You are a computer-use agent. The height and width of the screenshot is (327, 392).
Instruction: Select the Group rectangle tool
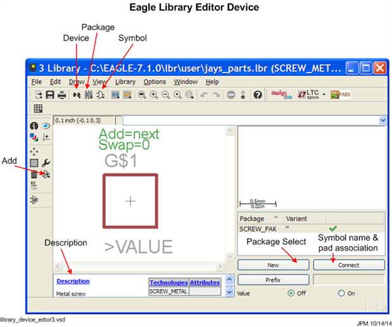34,163
